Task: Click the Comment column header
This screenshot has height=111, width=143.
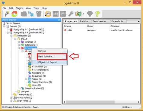Action: coord(125,26)
